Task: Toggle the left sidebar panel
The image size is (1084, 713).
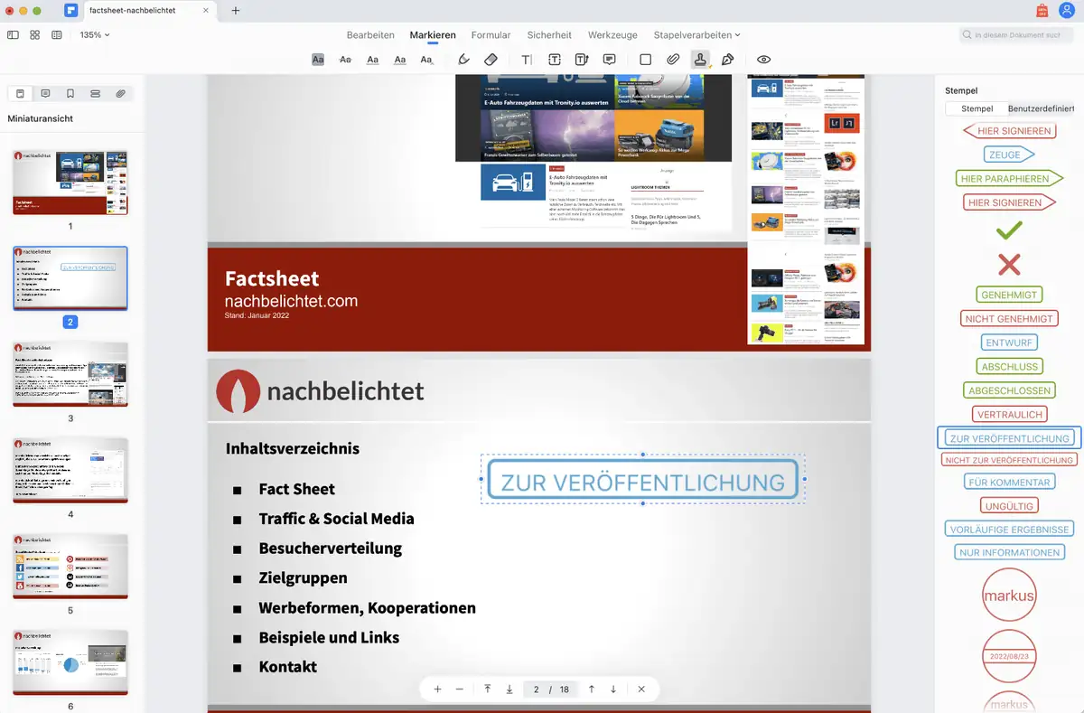Action: [13, 35]
